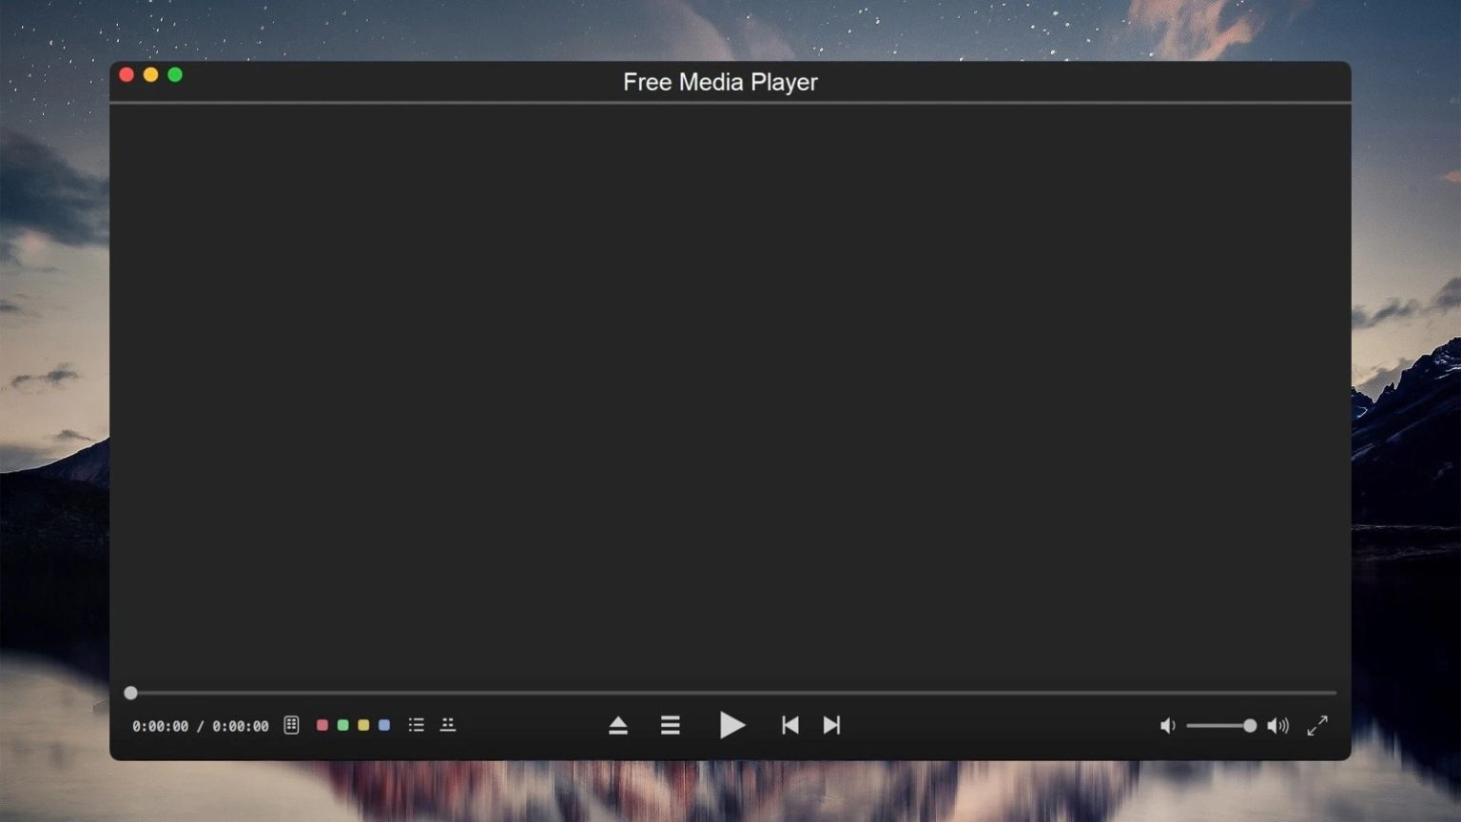Viewport: 1461px width, 822px height.
Task: Skip to the previous track
Action: (x=789, y=725)
